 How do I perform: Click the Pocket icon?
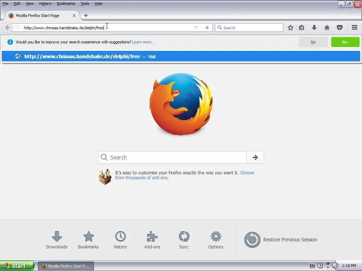coord(340,28)
